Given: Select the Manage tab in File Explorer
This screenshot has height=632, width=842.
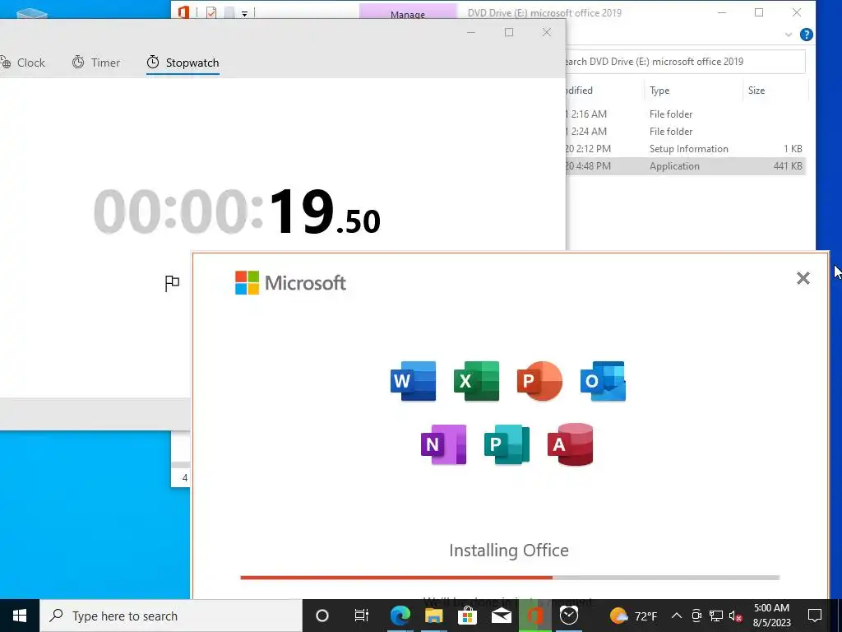Looking at the screenshot, I should click(408, 12).
